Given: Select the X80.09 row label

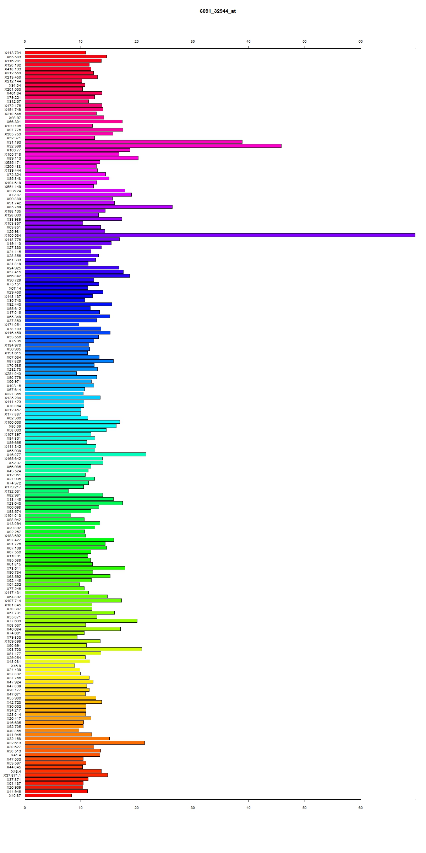Looking at the screenshot, I should [x=15, y=426].
